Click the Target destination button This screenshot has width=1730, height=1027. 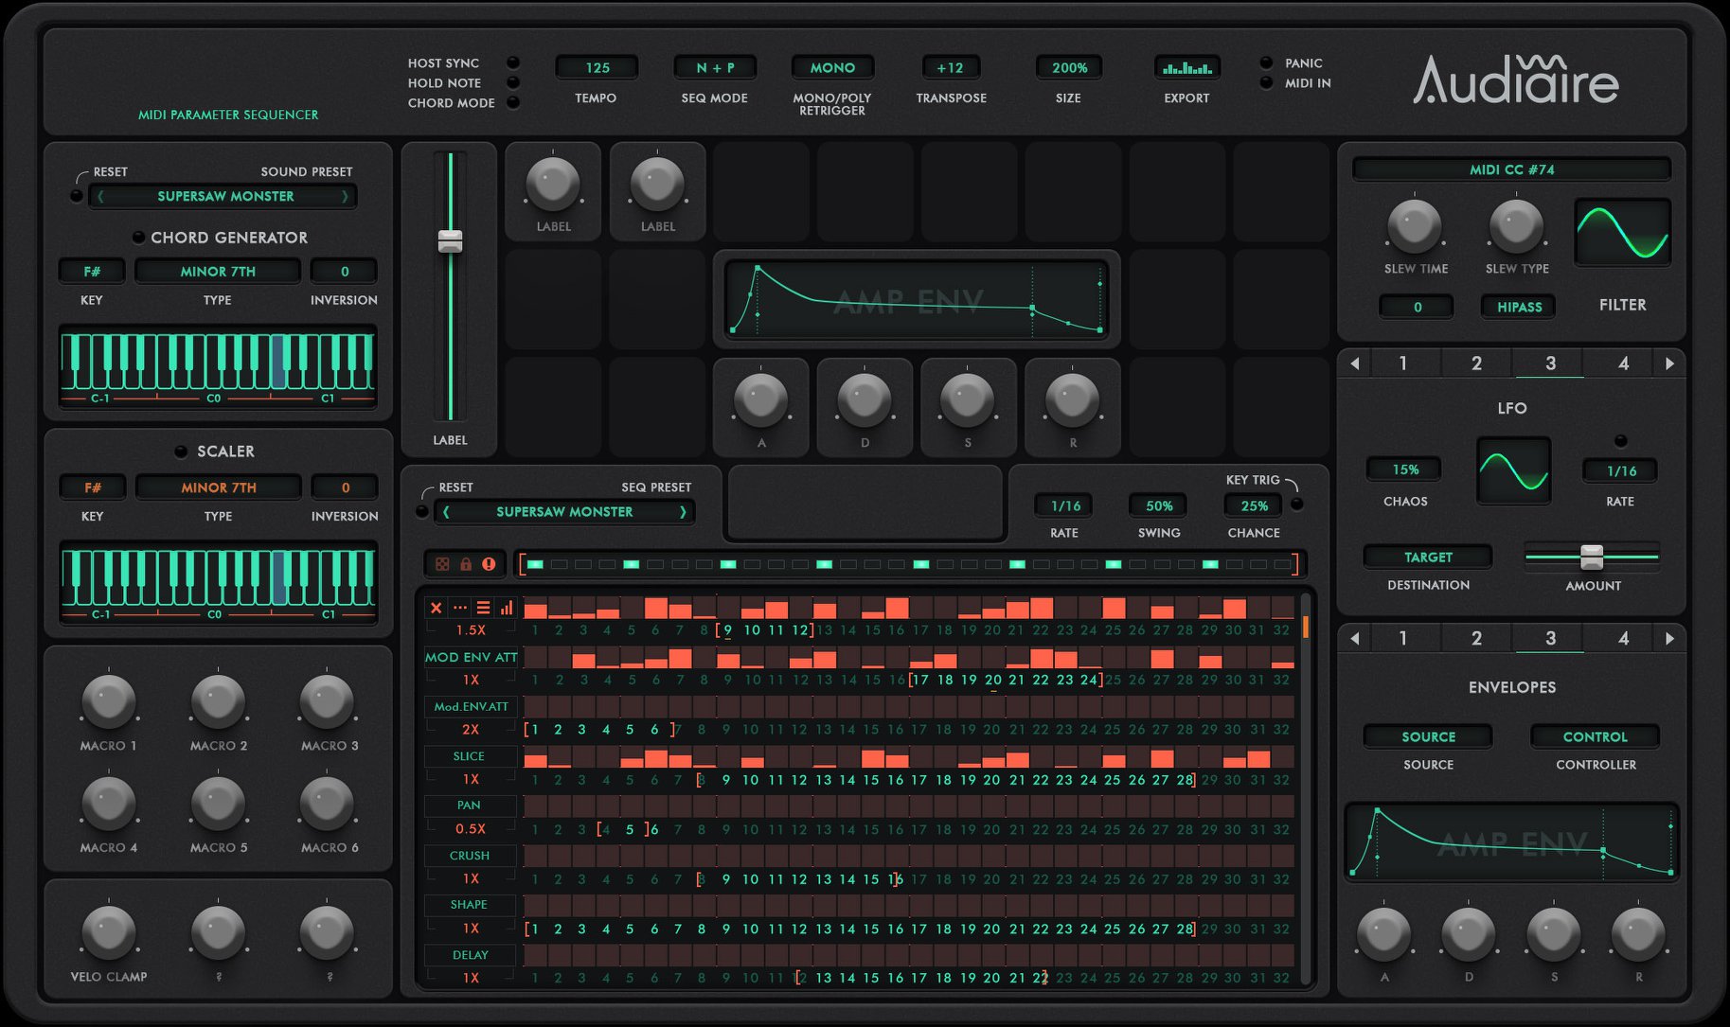pyautogui.click(x=1428, y=558)
